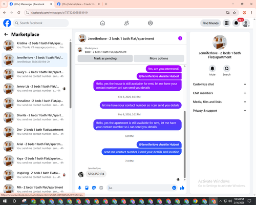Expand Media, files and links section
The image size is (256, 205).
[x=220, y=102]
